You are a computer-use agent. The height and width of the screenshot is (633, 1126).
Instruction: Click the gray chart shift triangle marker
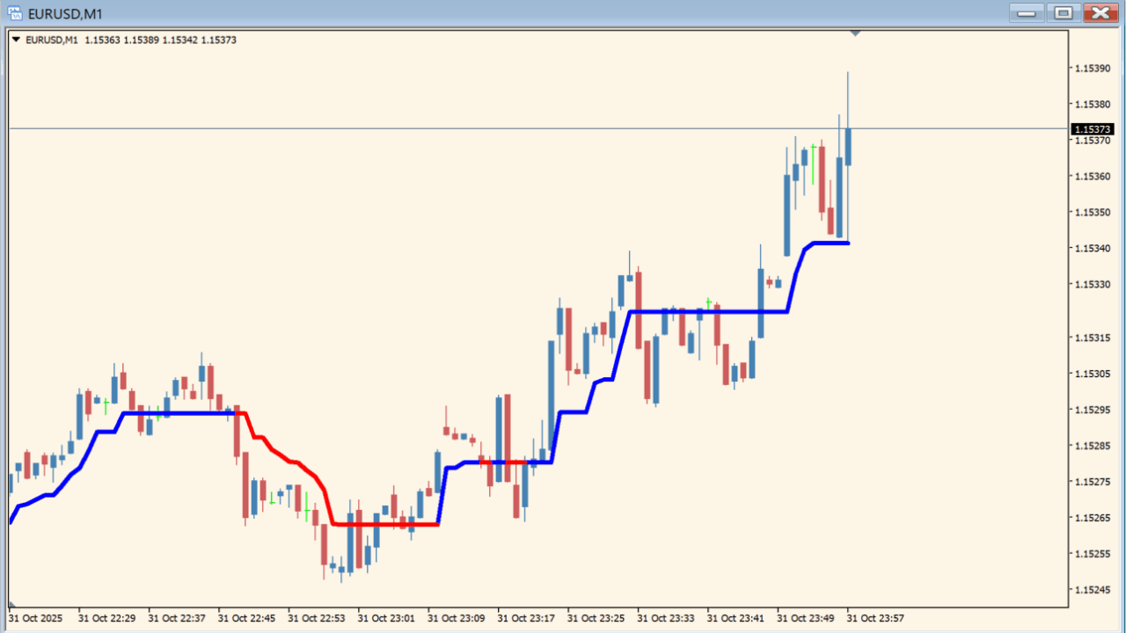tap(855, 33)
